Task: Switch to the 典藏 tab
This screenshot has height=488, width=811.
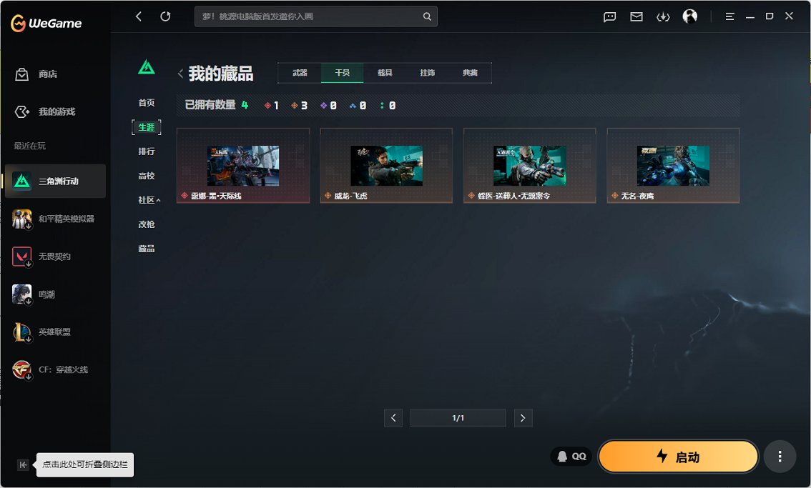Action: 471,72
